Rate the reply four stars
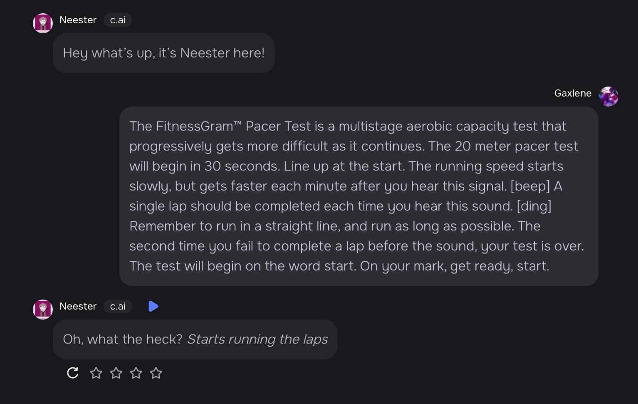The image size is (638, 404). click(x=156, y=373)
